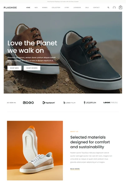Click the rightmost bold Logo brand mark
The height and width of the screenshot is (187, 126).
[110, 103]
